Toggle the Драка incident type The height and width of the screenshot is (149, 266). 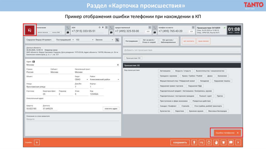point(210,76)
